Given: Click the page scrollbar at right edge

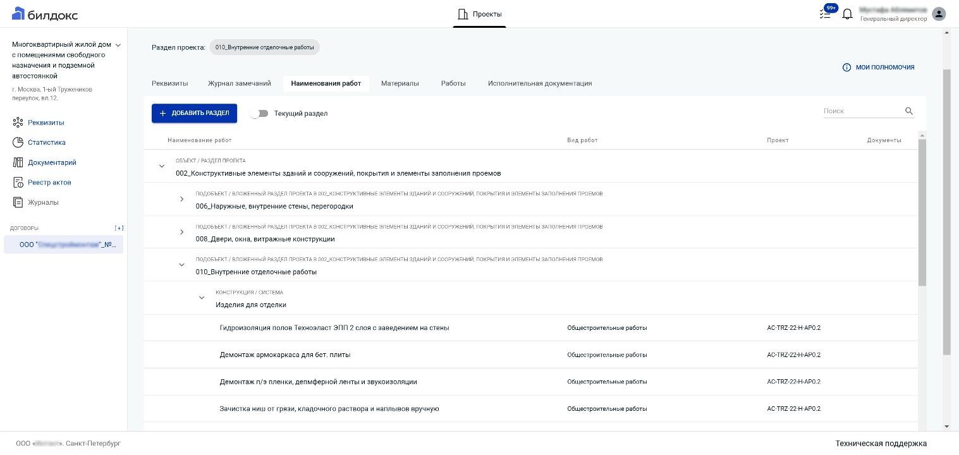Looking at the screenshot, I should tap(946, 212).
